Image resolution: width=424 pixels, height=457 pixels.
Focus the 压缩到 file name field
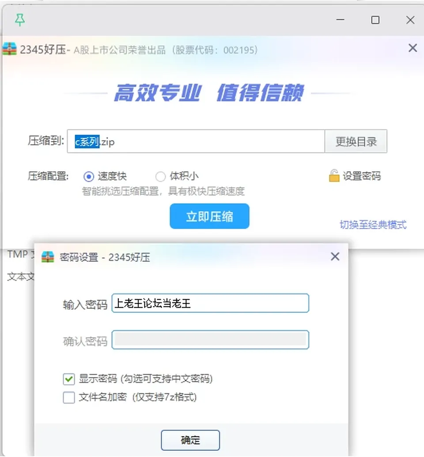[x=196, y=141]
